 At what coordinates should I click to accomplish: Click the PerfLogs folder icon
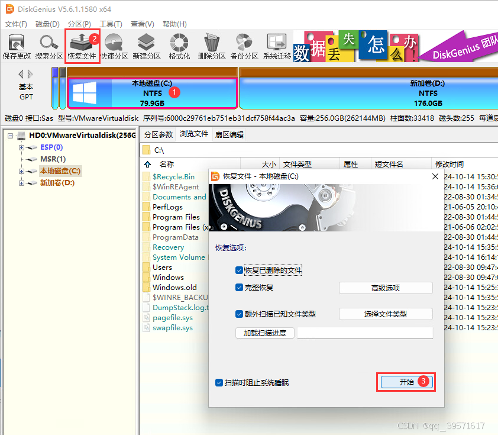147,207
